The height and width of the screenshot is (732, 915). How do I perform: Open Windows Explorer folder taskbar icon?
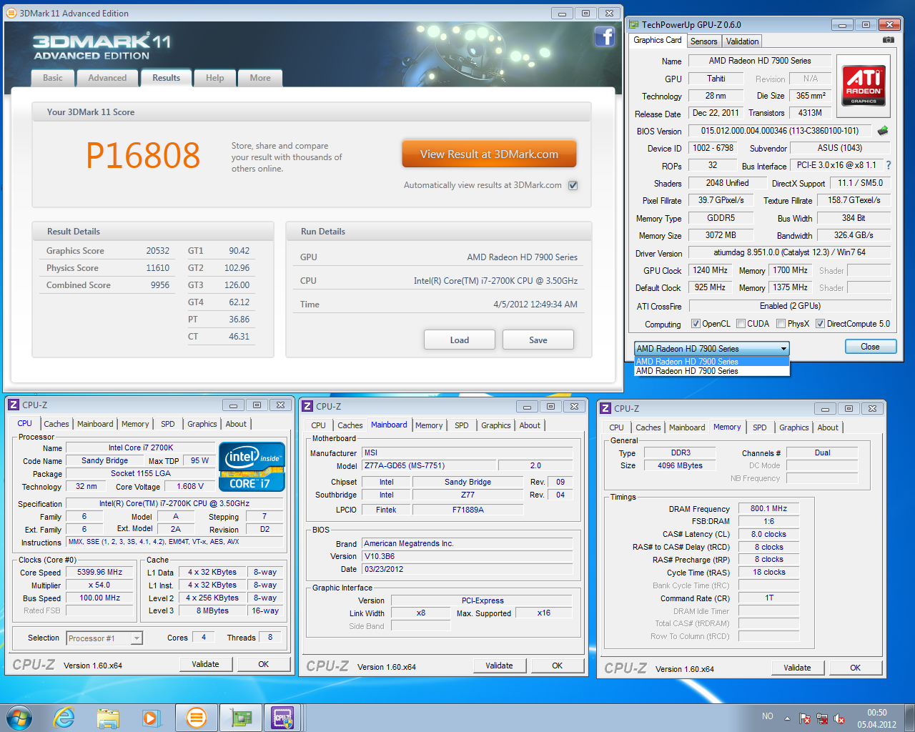(x=108, y=717)
